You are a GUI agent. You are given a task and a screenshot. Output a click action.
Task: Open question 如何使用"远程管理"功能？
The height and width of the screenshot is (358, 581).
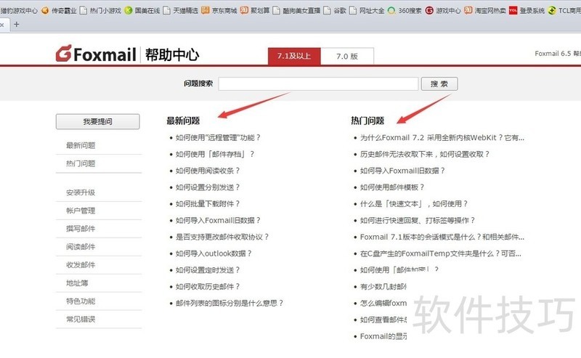pos(218,137)
